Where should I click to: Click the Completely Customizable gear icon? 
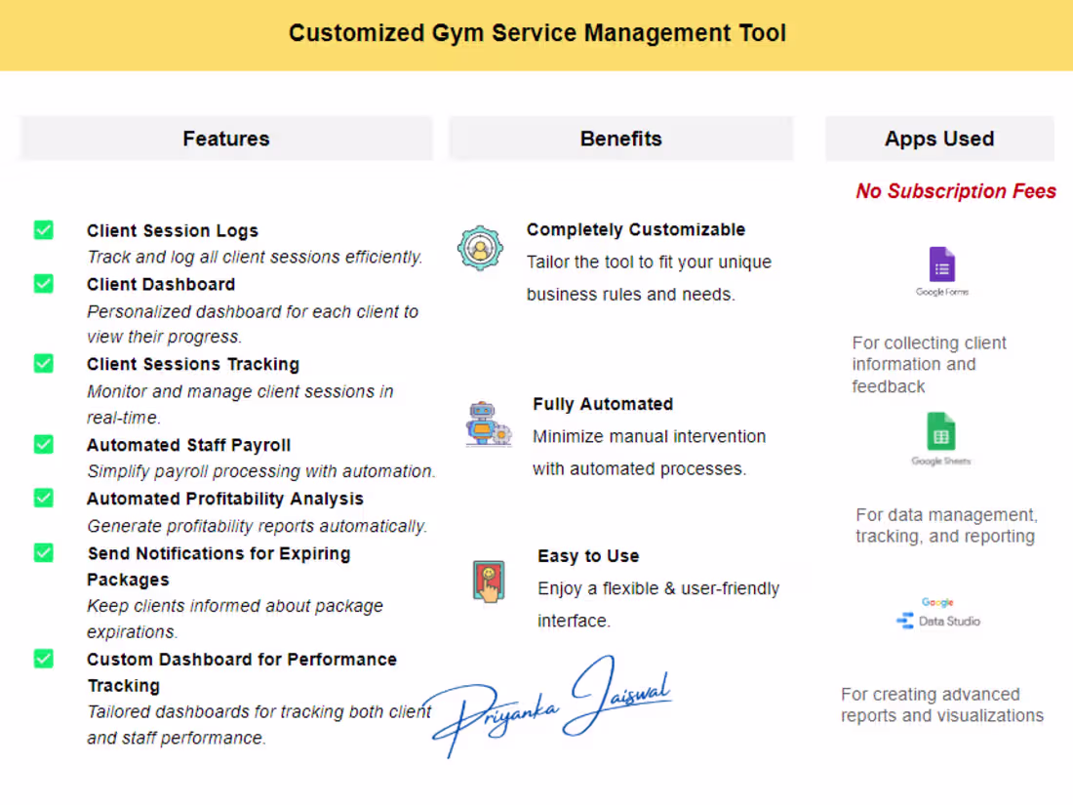[480, 247]
